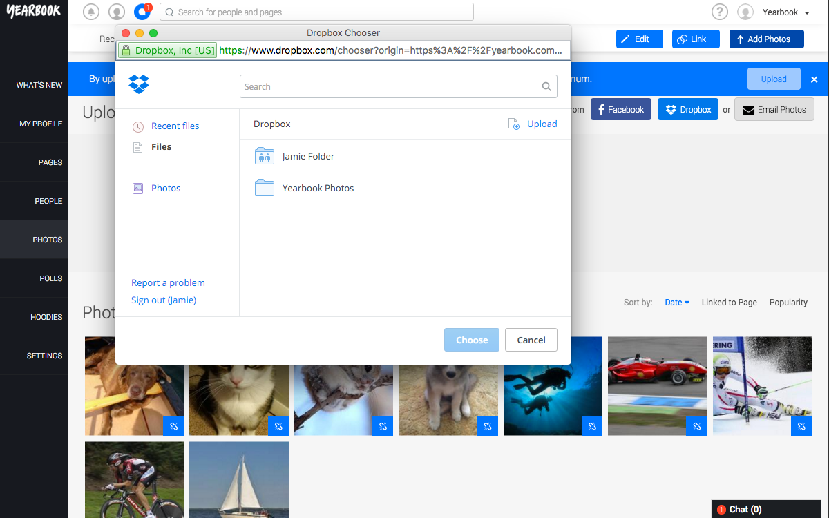Sort photos by Linked to Page
Viewport: 829px width, 518px height.
coord(730,302)
